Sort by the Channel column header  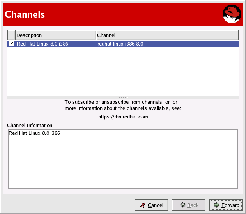click(167, 35)
